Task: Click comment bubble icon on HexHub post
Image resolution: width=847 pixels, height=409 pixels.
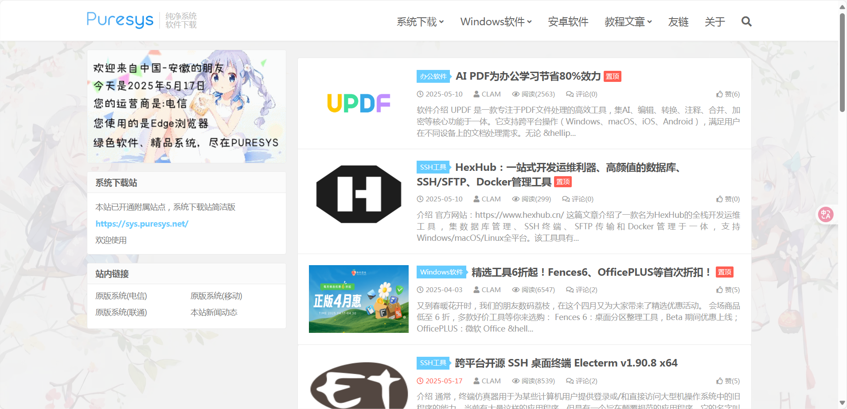Action: 566,199
